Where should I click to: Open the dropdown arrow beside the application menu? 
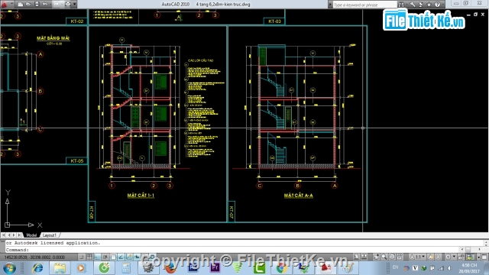(x=12, y=3)
